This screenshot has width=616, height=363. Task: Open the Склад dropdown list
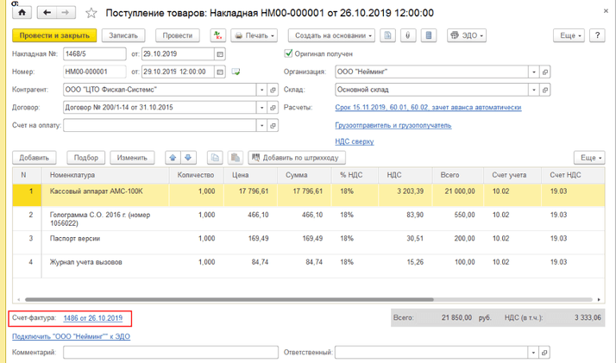(x=533, y=89)
